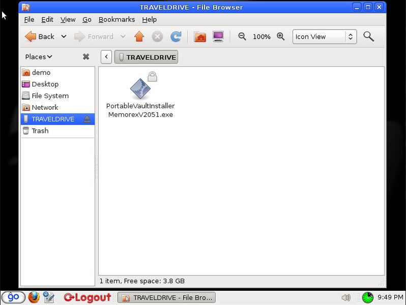Launch Firefox from the taskbar
Screen dimensions: 406x305
(x=34, y=297)
